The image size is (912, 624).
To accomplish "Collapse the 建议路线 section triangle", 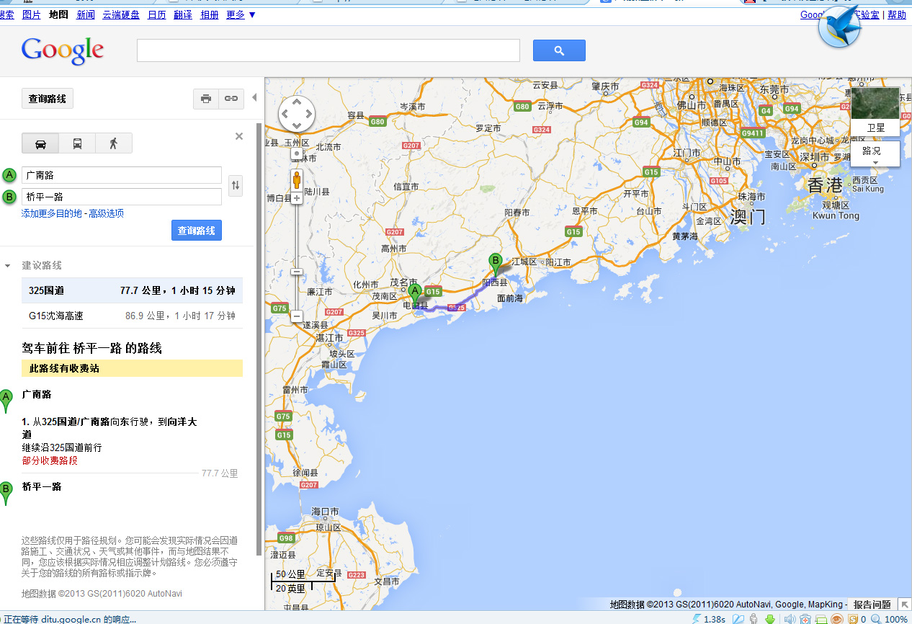I will (8, 266).
